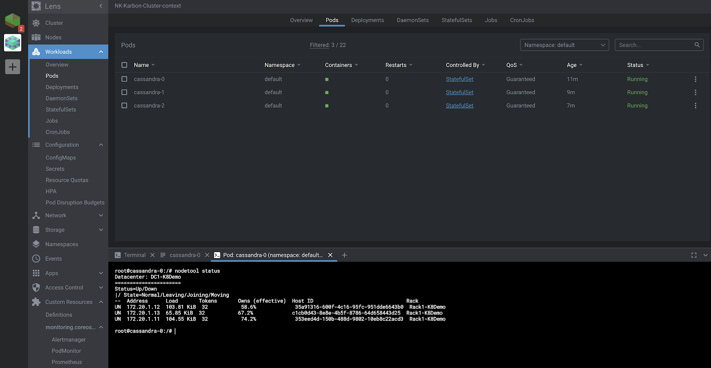This screenshot has width=711, height=368.
Task: Maximize the terminal dock panel
Action: pyautogui.click(x=694, y=255)
